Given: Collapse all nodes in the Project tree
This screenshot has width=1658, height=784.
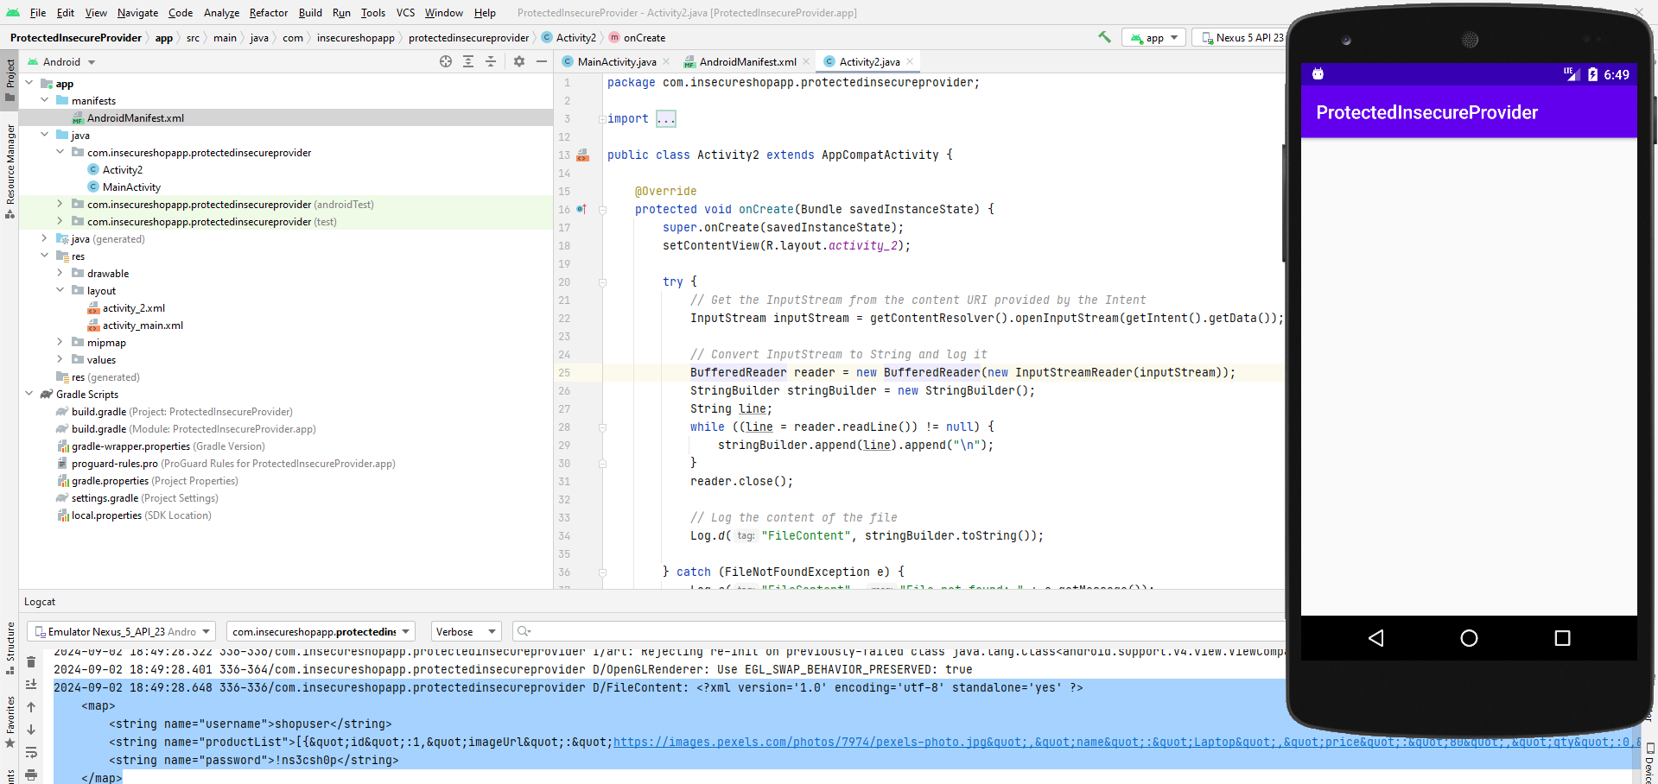Looking at the screenshot, I should 490,61.
